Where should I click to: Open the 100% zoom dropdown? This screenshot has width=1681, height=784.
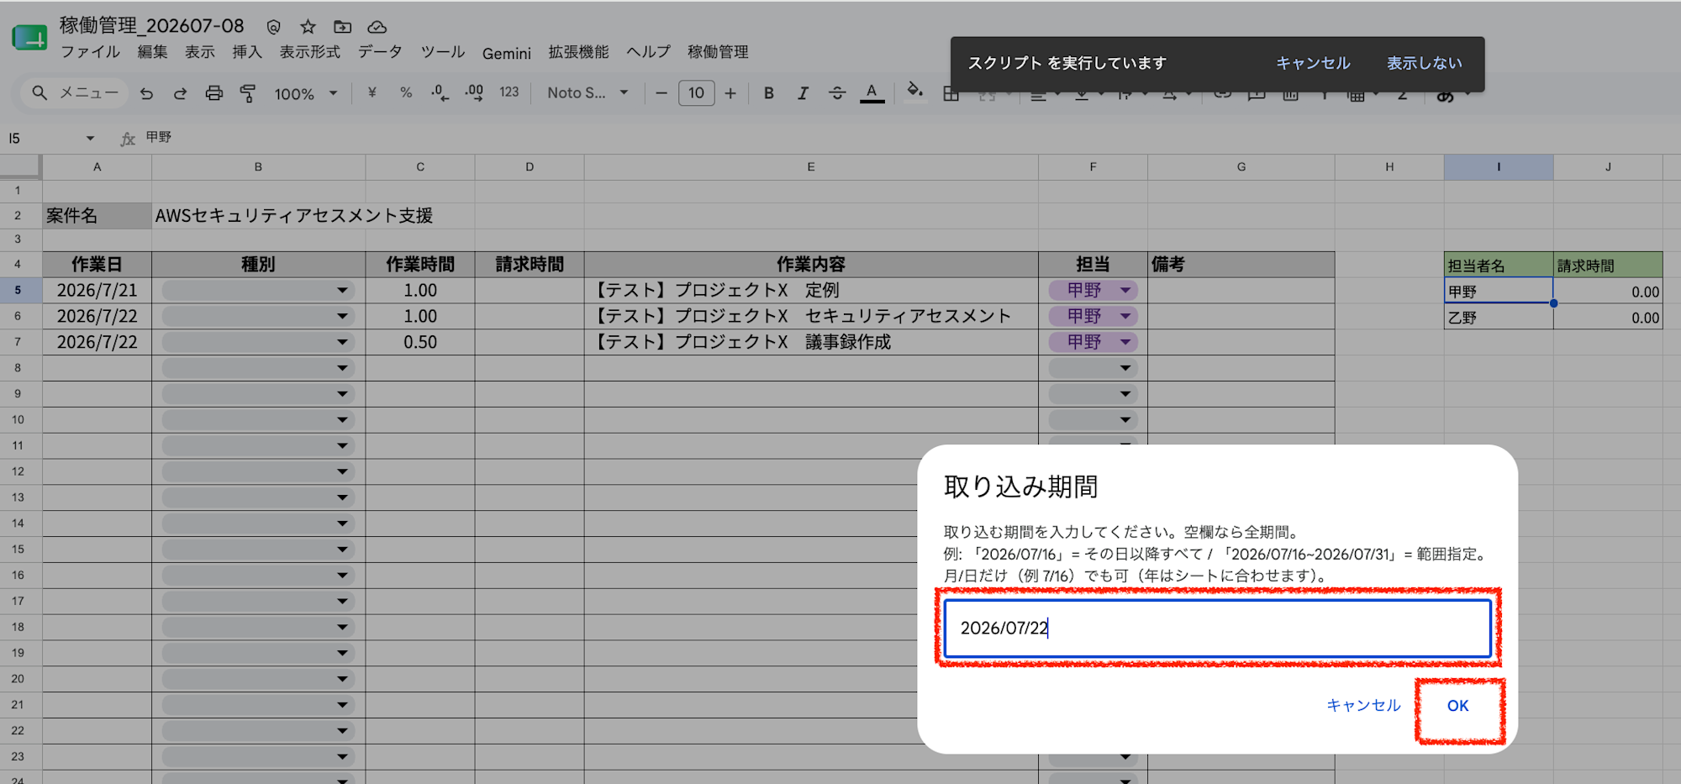coord(305,93)
